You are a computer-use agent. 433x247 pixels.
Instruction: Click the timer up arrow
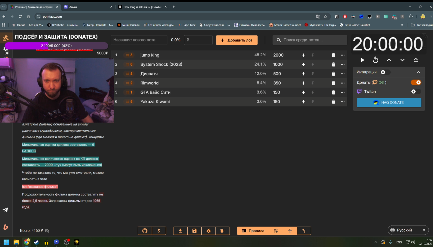point(389,60)
